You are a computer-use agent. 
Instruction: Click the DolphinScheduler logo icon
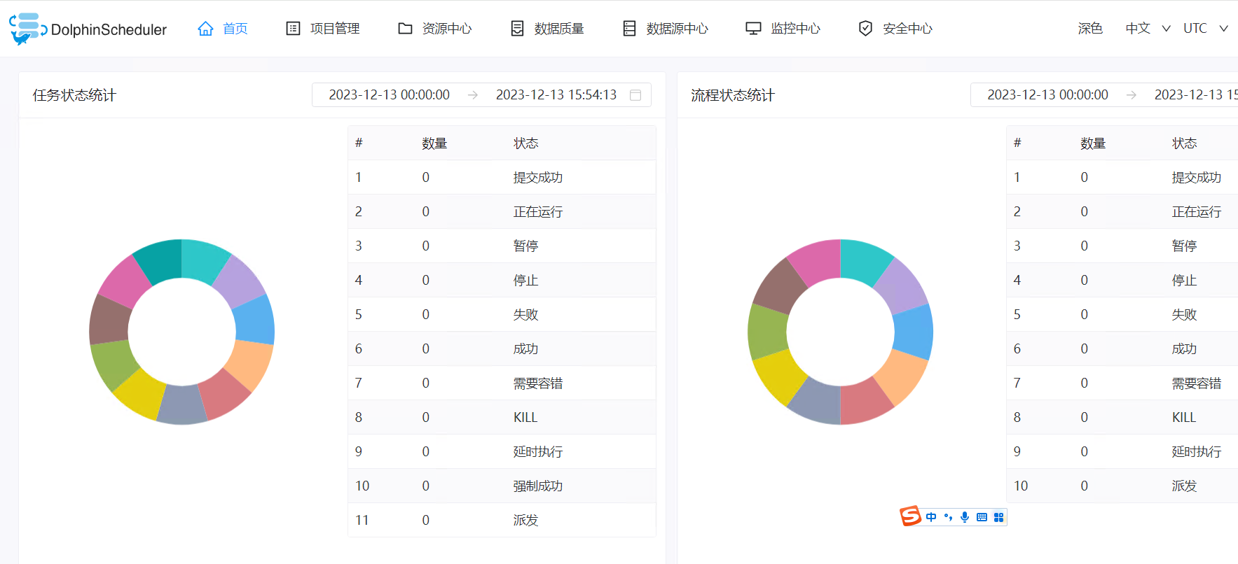pos(27,29)
